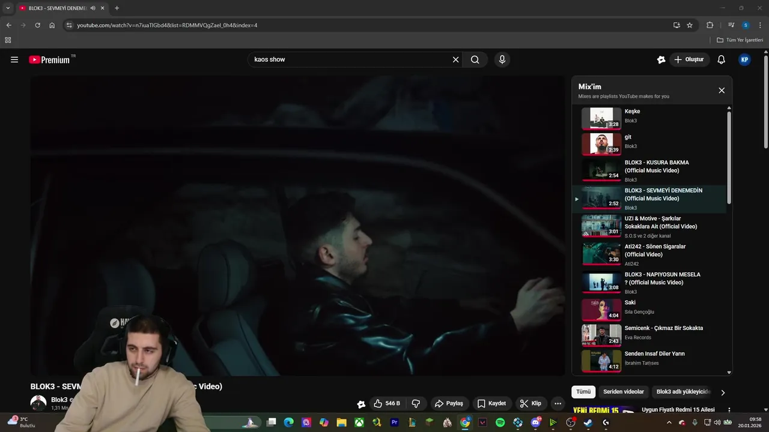Click the sparkle icon beside Oluştur

pos(661,59)
